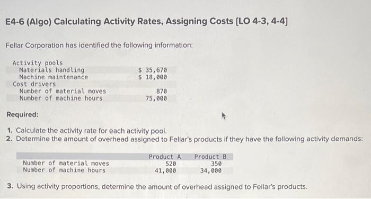Select the Materials handling row

[91, 70]
